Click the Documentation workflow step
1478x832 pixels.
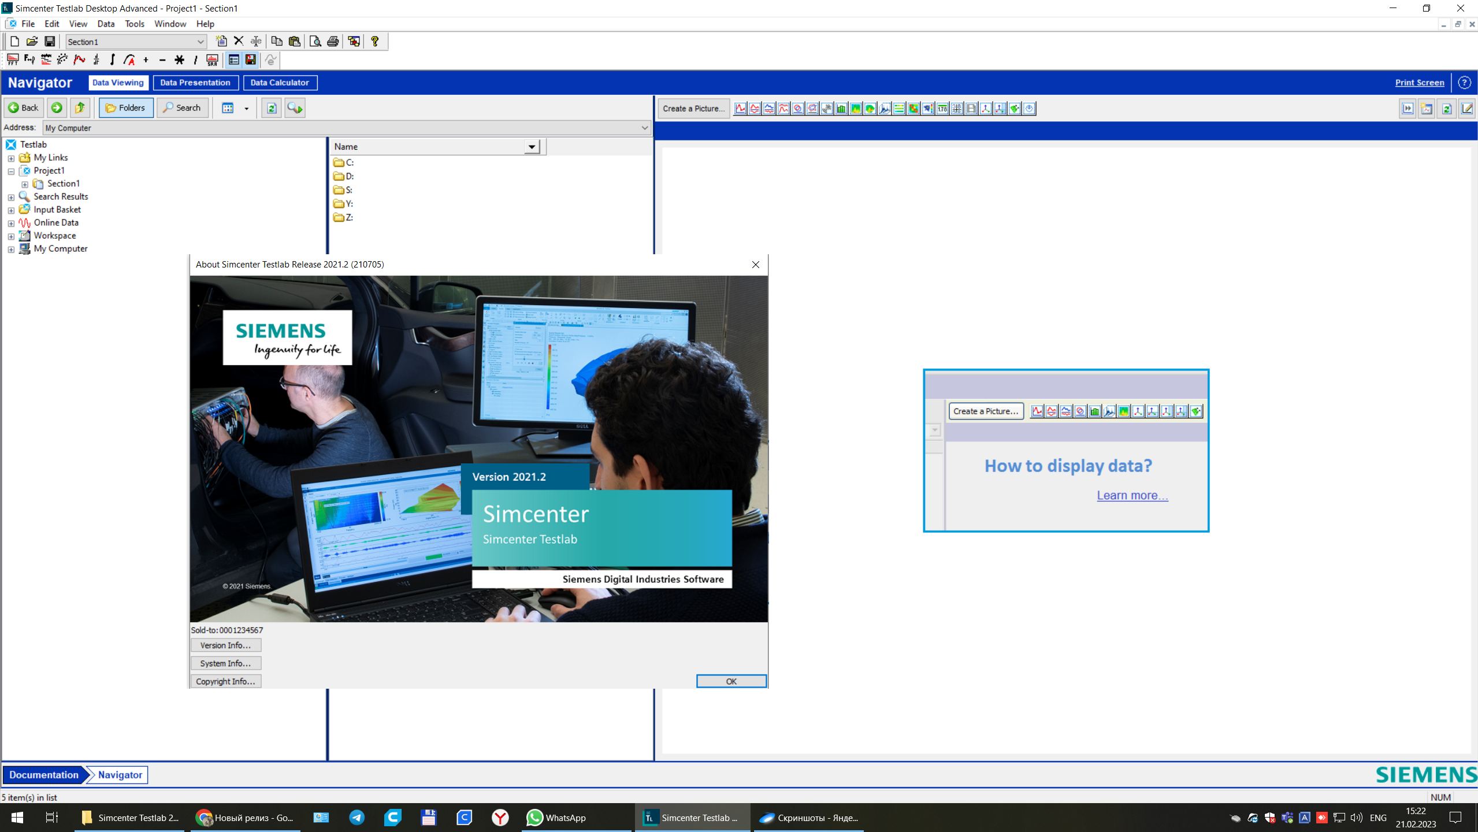[x=44, y=775]
